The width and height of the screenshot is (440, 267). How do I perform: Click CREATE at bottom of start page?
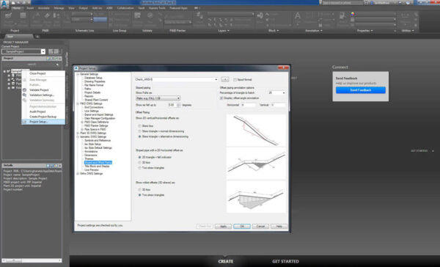[226, 261]
